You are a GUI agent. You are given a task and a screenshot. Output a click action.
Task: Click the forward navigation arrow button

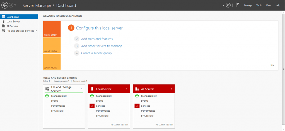pyautogui.click(x=11, y=5)
